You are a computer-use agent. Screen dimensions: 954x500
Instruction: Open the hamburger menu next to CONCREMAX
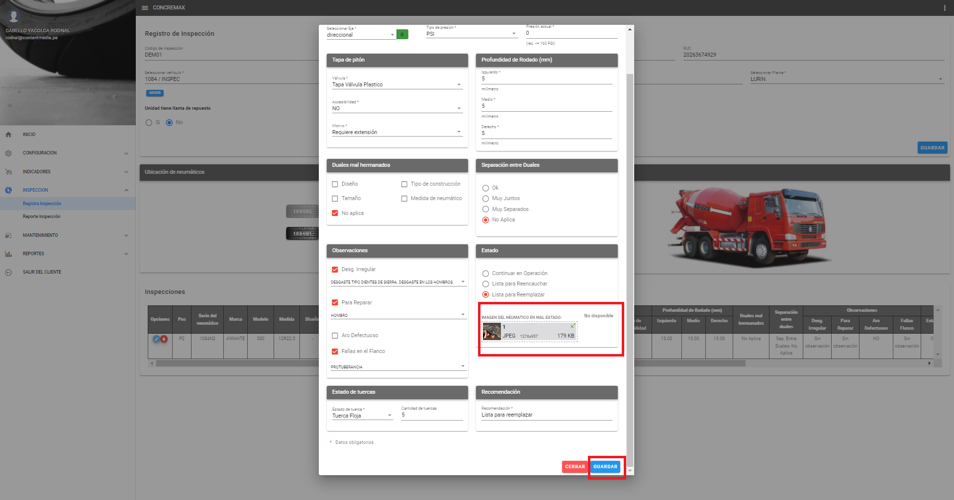(145, 8)
